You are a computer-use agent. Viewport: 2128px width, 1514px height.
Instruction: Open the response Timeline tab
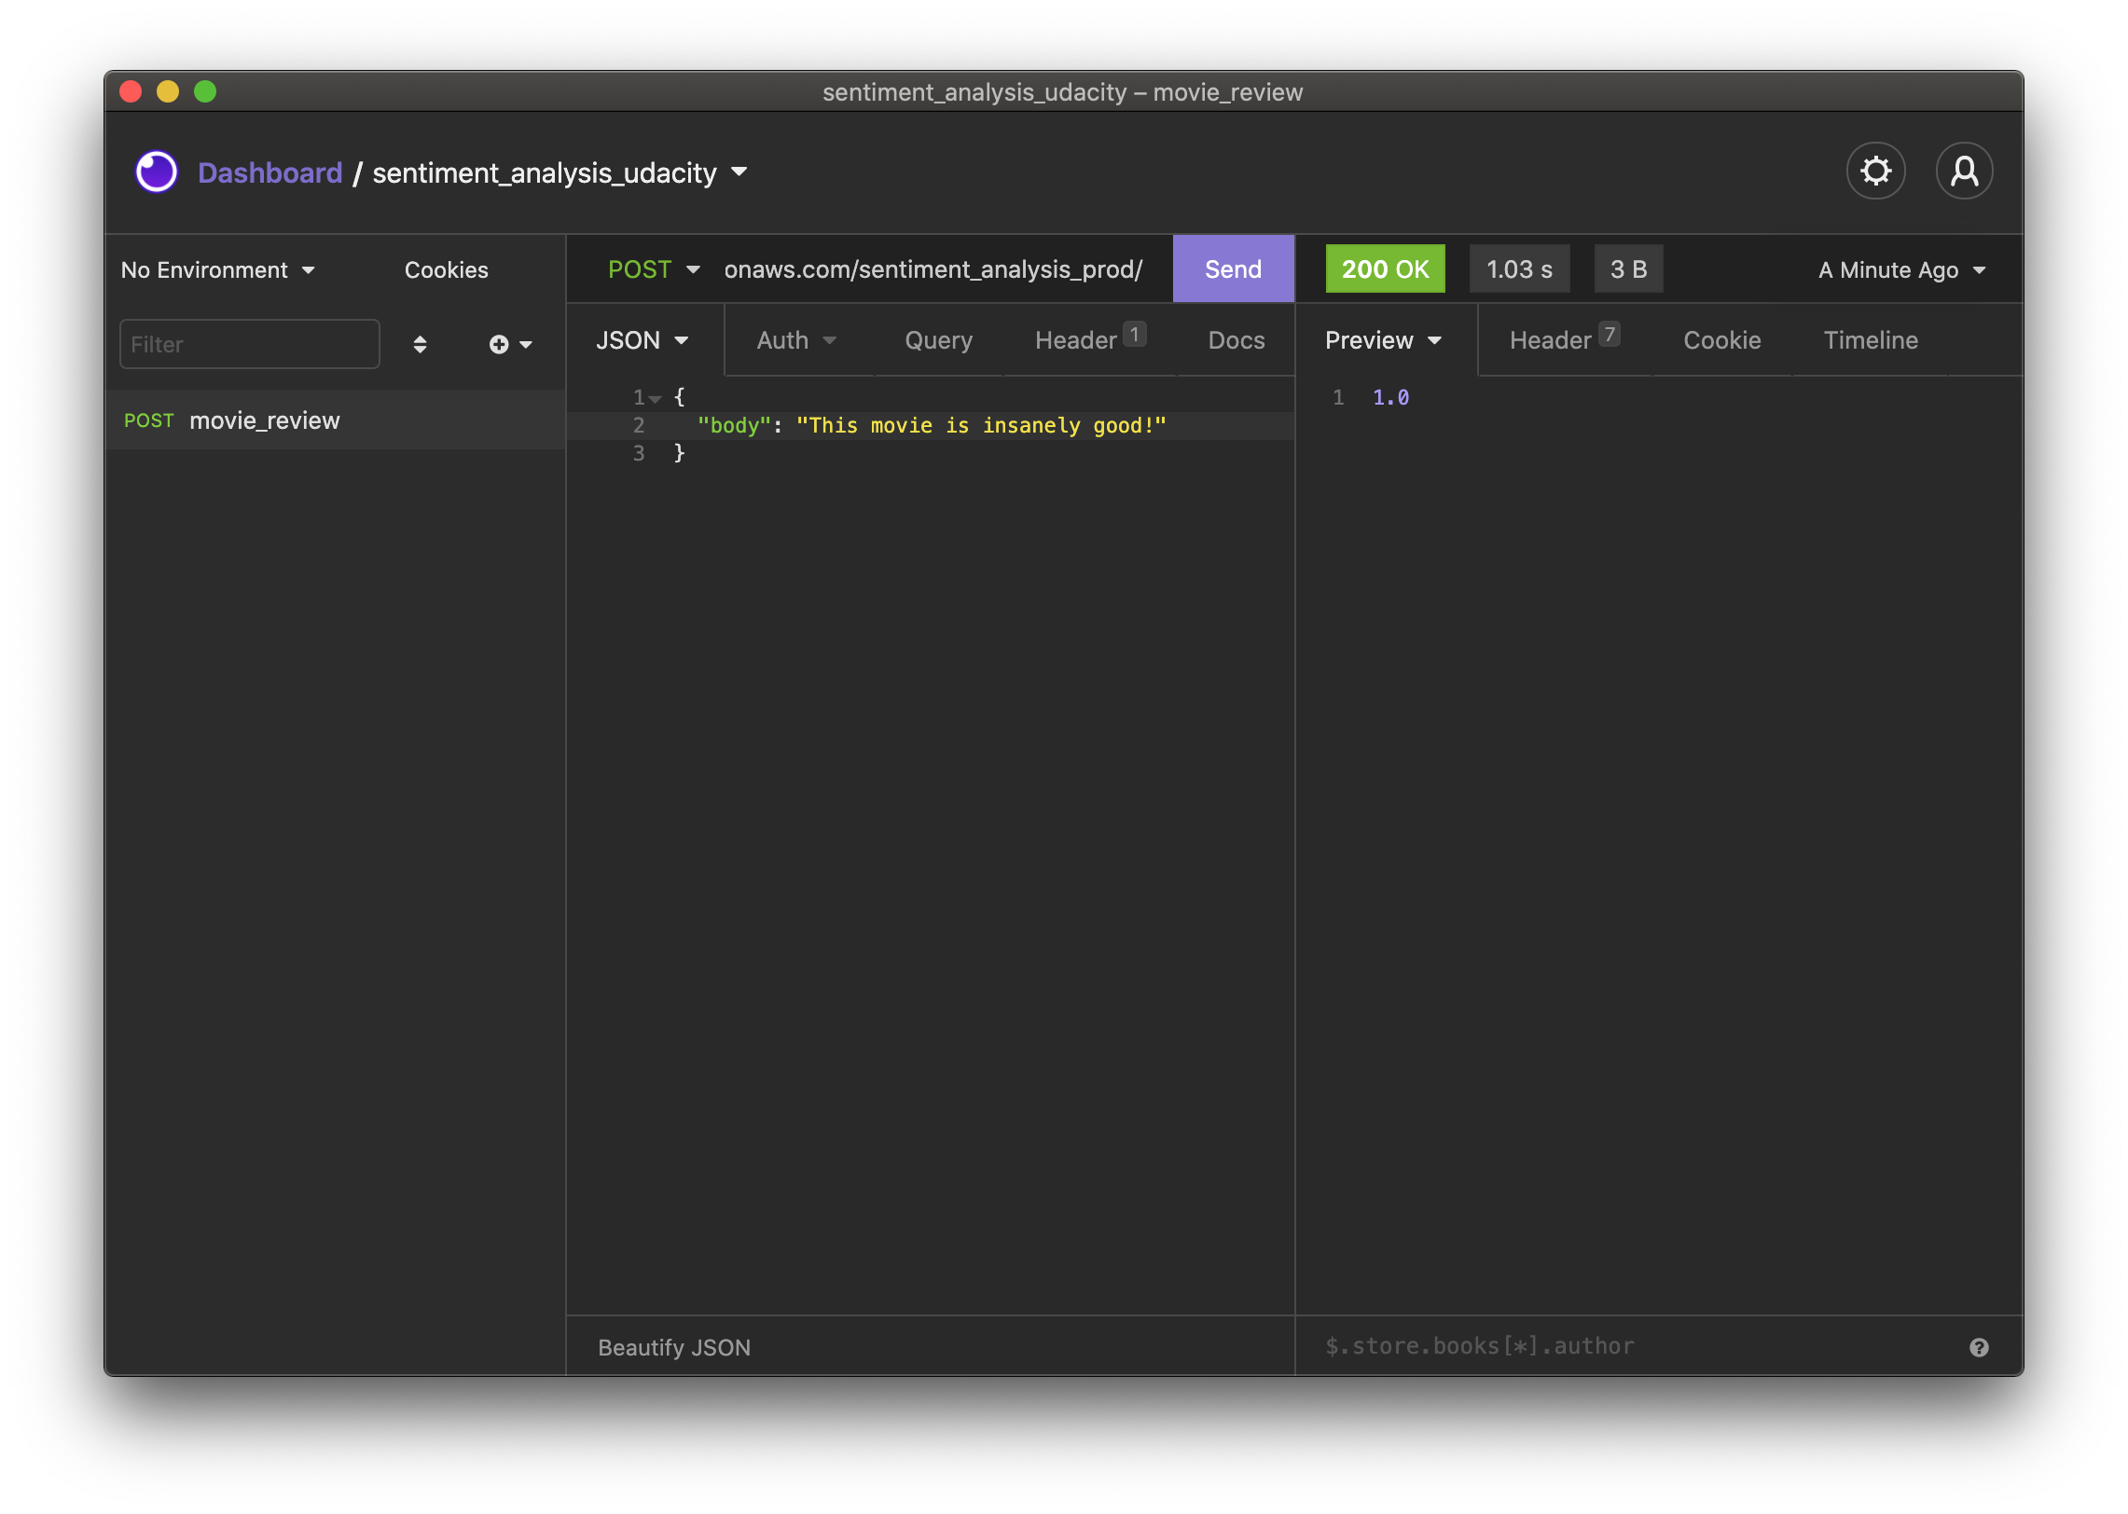(1870, 340)
